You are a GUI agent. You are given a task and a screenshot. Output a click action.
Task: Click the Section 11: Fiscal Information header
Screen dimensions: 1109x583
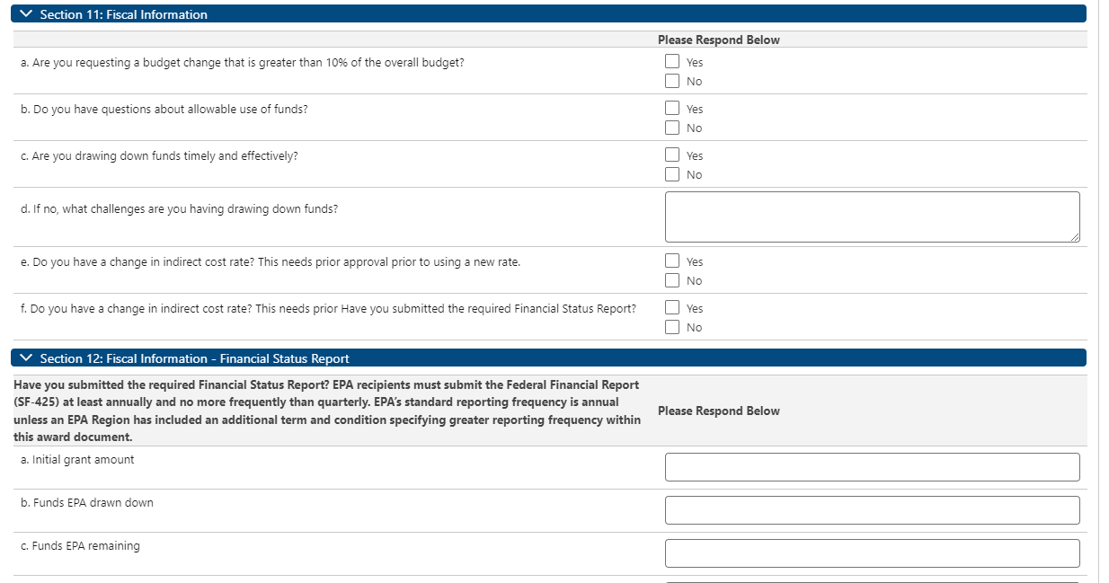[124, 14]
